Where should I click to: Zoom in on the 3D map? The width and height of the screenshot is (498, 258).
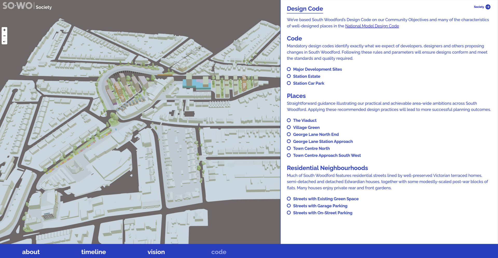(4, 30)
